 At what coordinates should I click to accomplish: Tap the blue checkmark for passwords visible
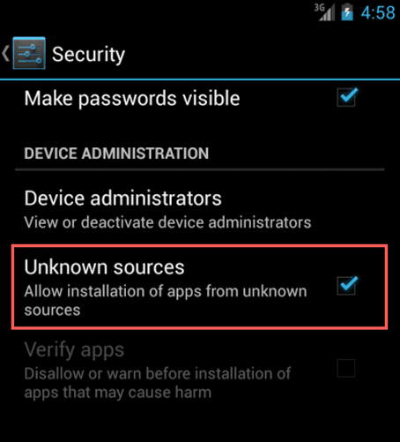[x=347, y=97]
